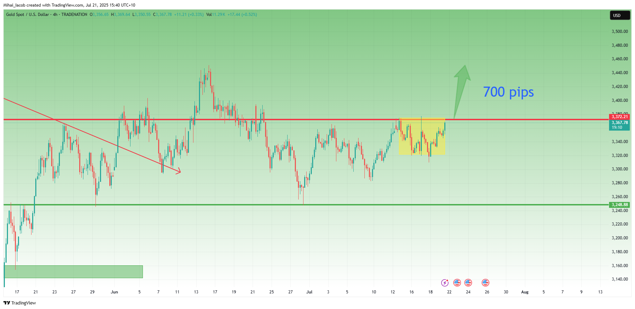The height and width of the screenshot is (309, 635).
Task: Click the open value 3,356.65
Action: (x=100, y=15)
